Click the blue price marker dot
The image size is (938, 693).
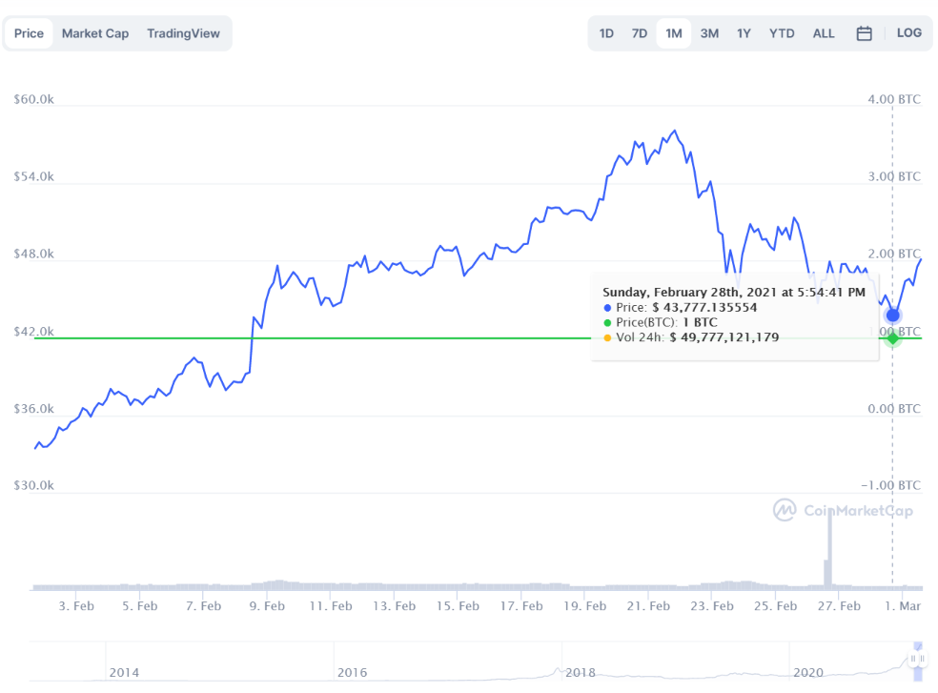(892, 315)
